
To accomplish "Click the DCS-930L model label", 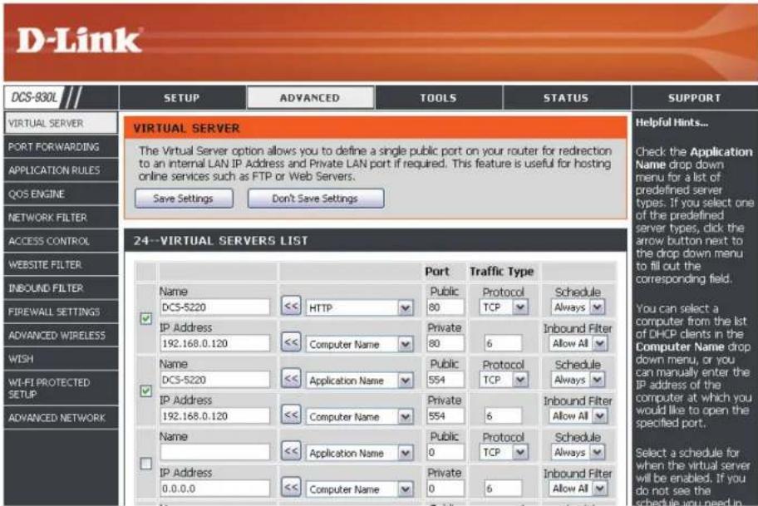I will click(34, 97).
